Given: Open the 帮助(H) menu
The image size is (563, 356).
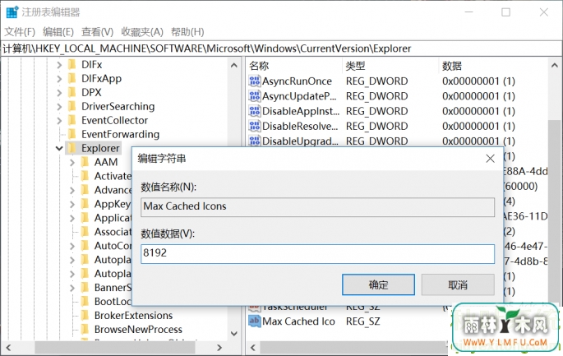Looking at the screenshot, I should pos(187,32).
